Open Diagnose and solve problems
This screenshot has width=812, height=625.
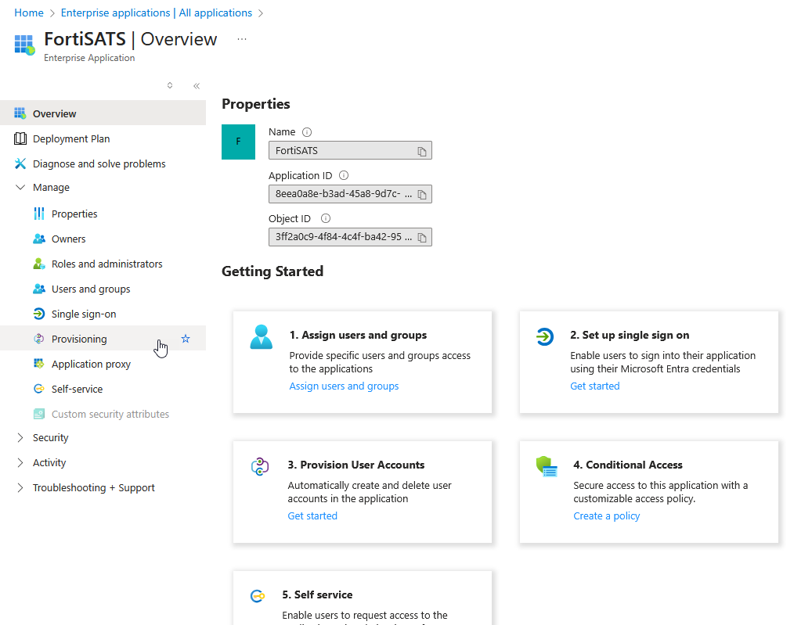coord(103,163)
